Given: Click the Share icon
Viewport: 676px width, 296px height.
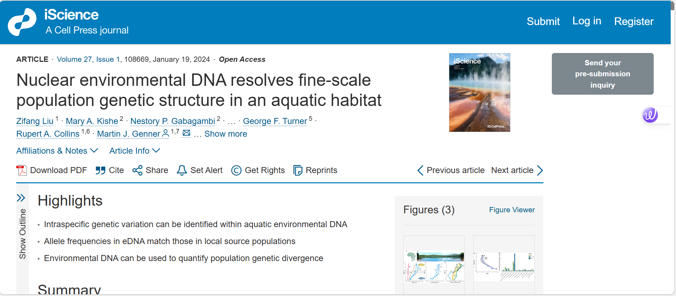Looking at the screenshot, I should 137,170.
